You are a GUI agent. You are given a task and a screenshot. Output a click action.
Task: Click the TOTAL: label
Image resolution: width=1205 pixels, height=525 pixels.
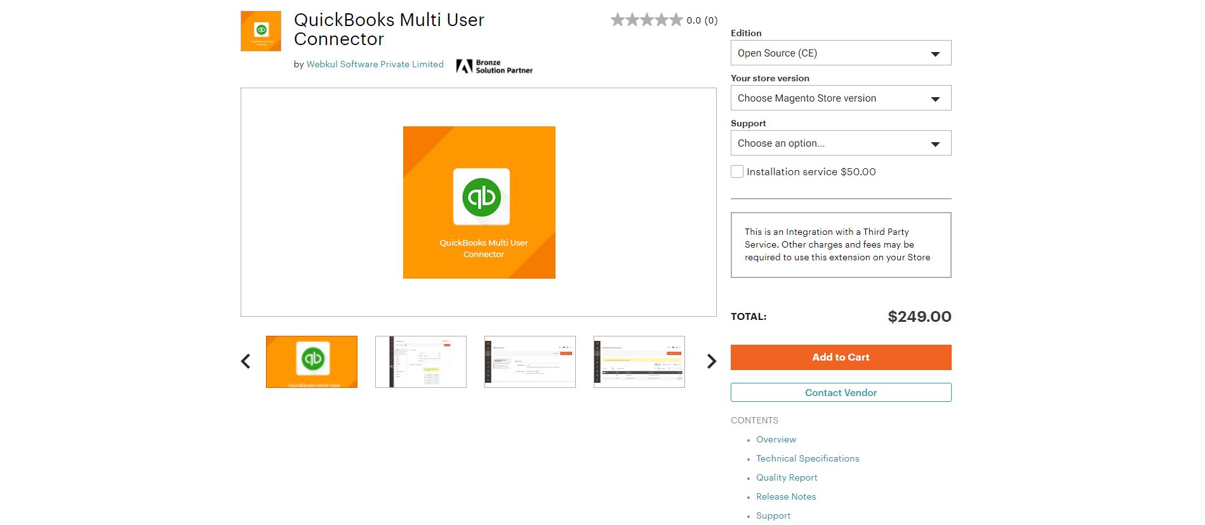(749, 316)
